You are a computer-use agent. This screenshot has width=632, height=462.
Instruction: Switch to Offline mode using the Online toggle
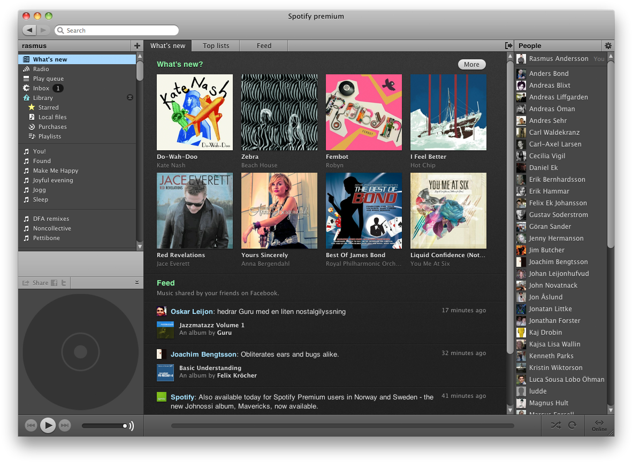click(x=599, y=425)
